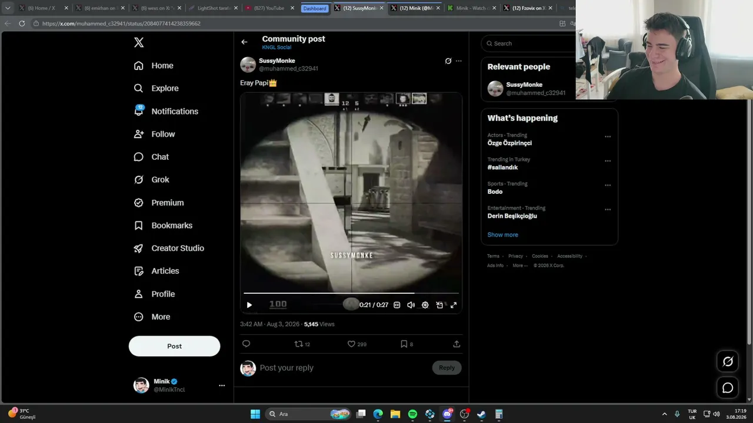Toggle video captions
753x423 pixels.
(397, 305)
